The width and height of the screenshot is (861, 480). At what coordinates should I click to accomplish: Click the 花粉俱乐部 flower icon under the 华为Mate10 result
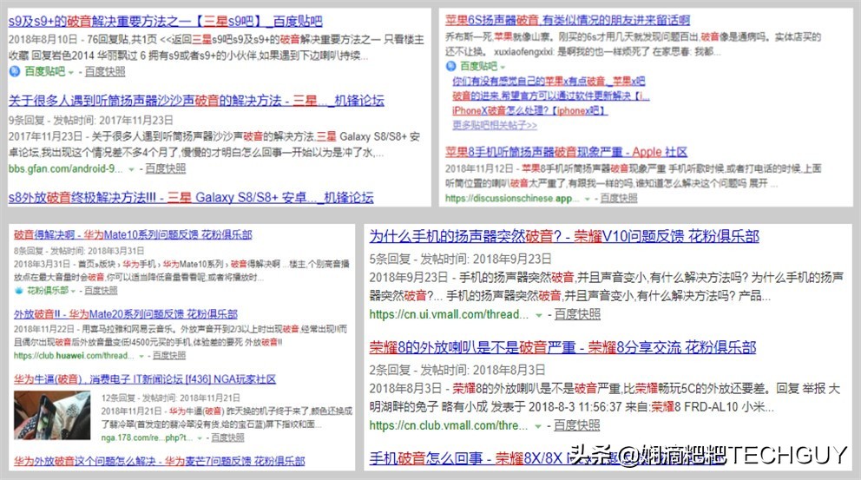pos(19,291)
